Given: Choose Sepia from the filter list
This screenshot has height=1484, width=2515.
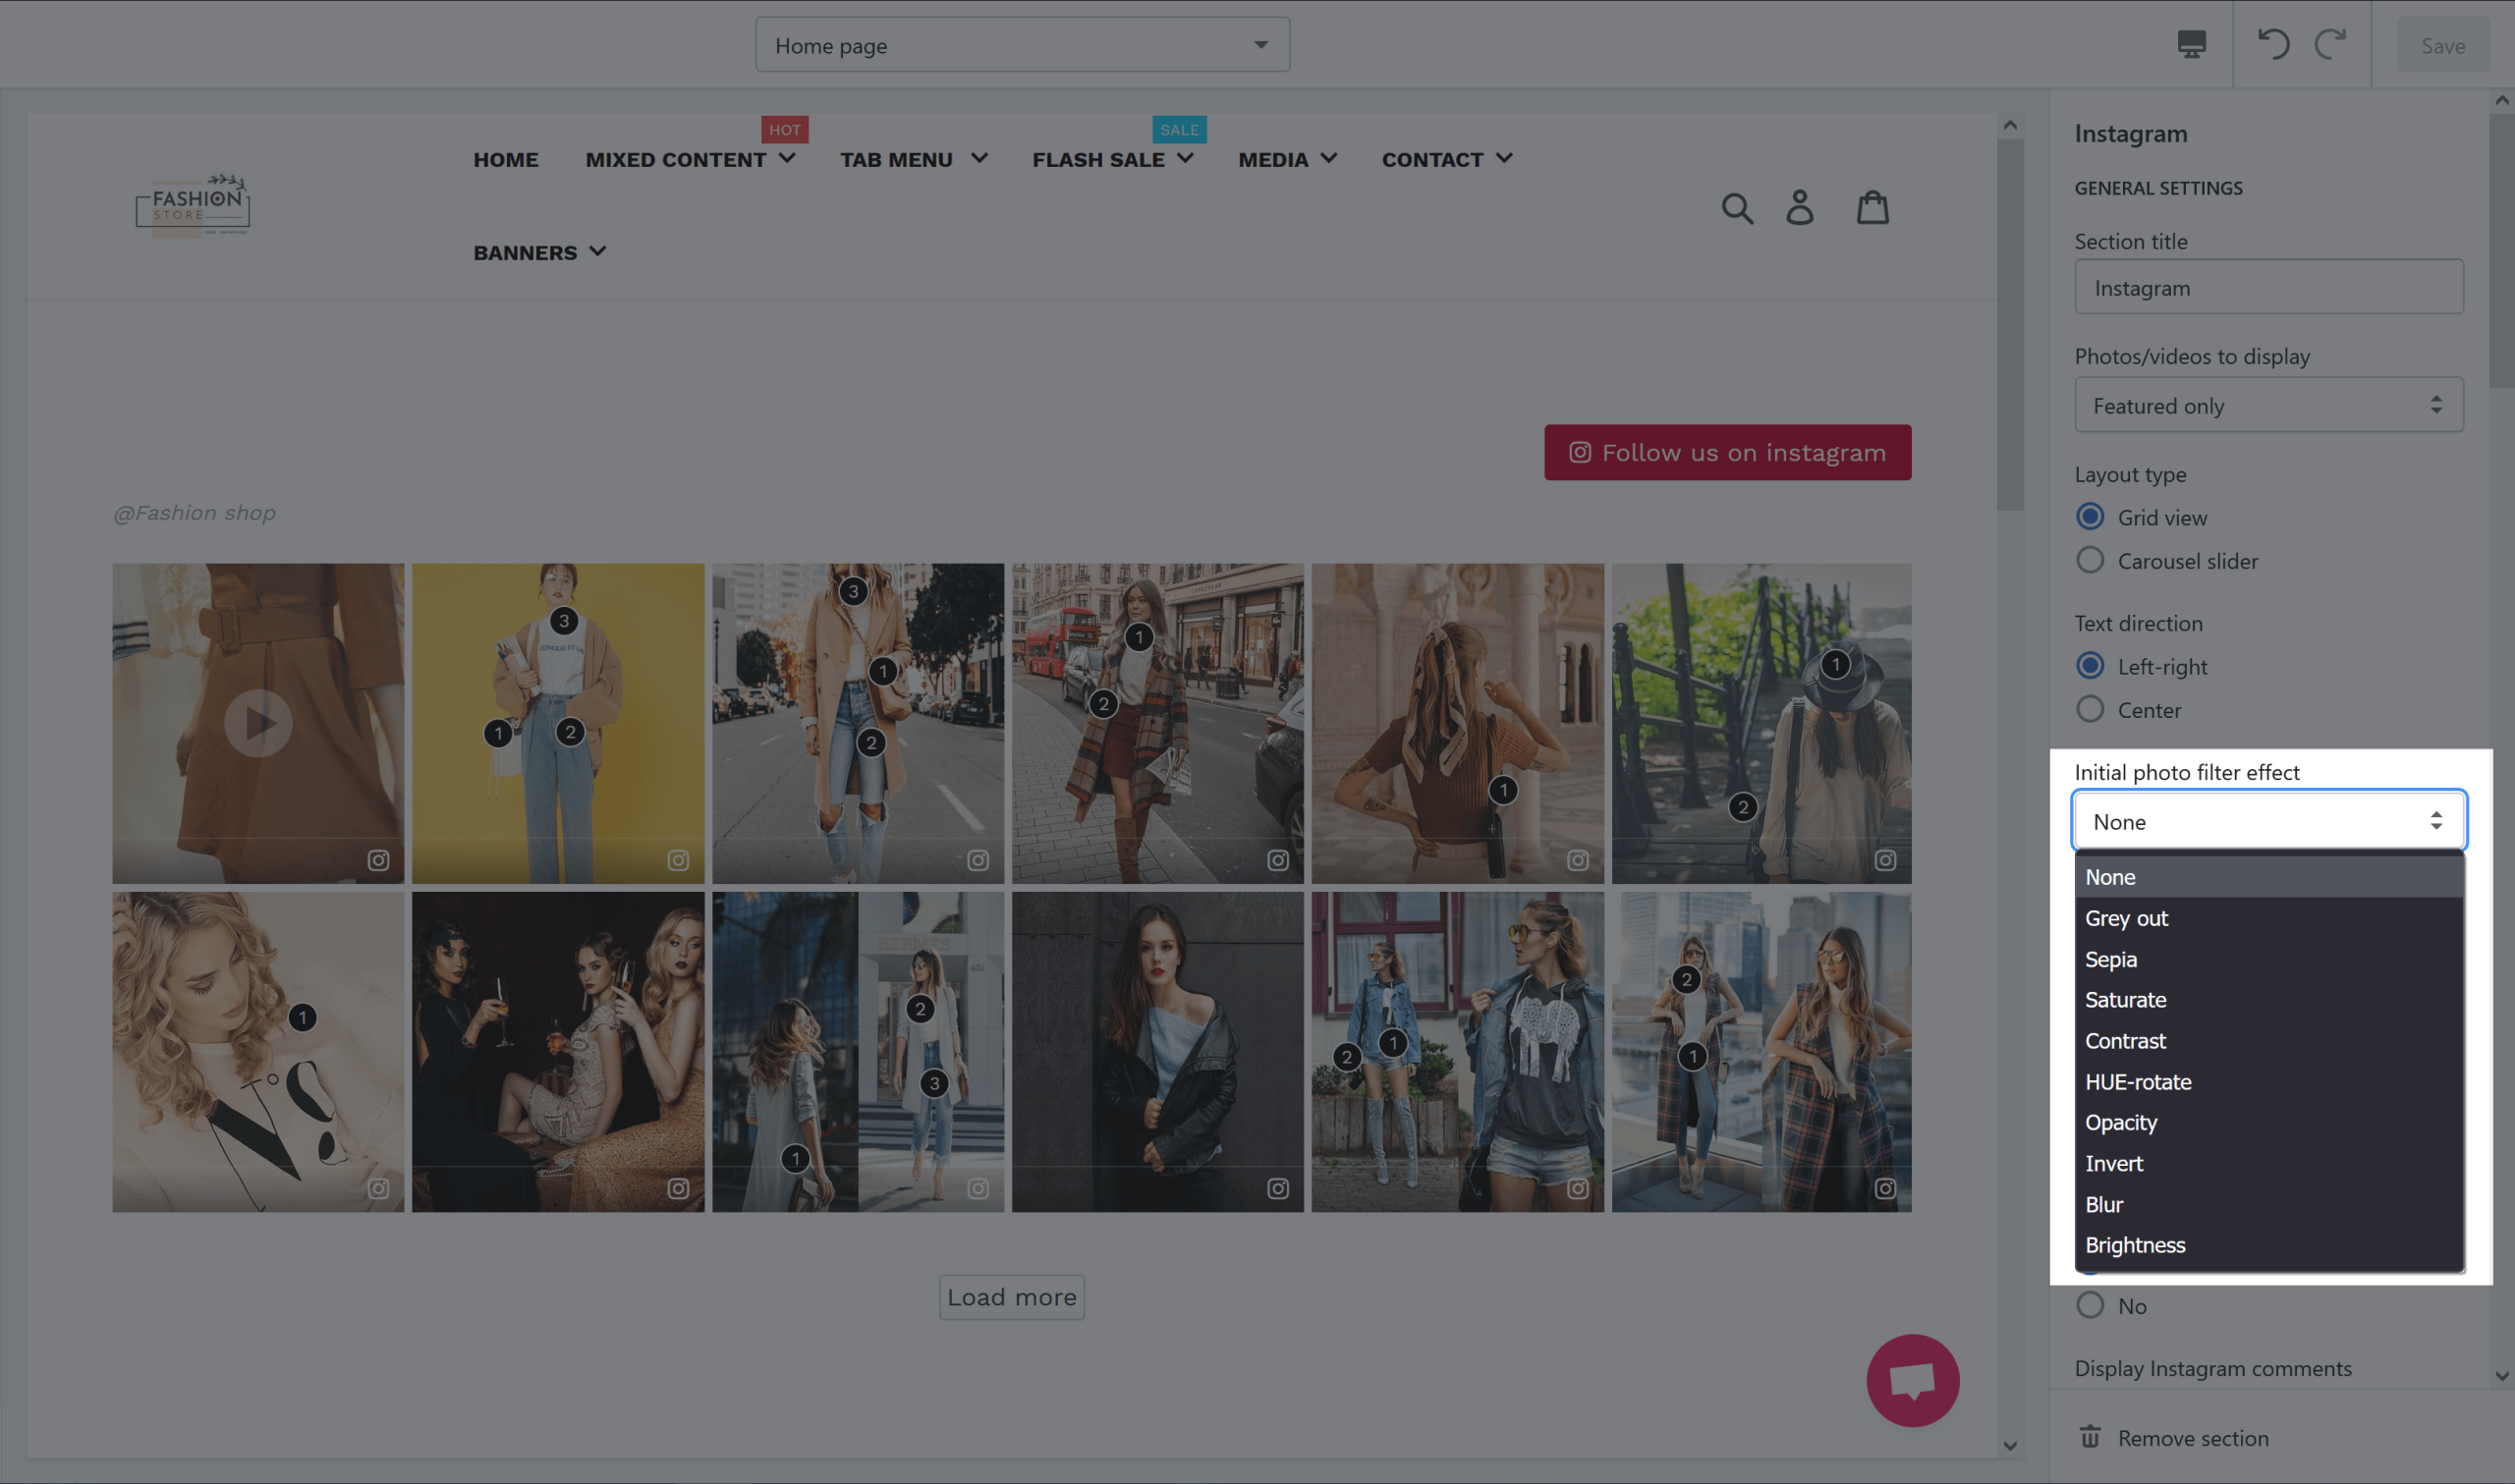Looking at the screenshot, I should (x=2111, y=959).
